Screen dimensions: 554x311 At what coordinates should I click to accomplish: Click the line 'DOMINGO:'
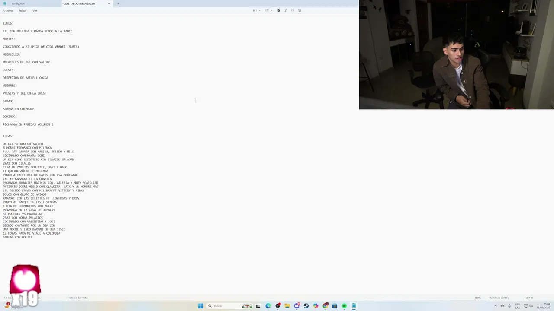(10, 117)
